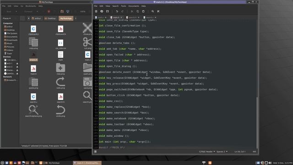Open the C/ObjC Header language dropdown
The width and height of the screenshot is (293, 165).
pos(207,152)
